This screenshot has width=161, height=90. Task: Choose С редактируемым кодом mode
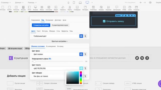[60, 25]
